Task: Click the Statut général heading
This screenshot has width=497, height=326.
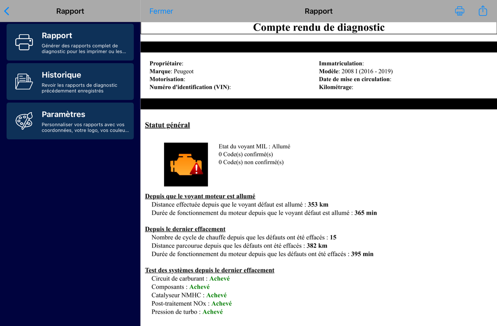Action: (167, 125)
